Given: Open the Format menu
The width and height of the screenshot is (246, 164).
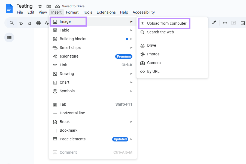Looking at the screenshot, I should pos(72,12).
